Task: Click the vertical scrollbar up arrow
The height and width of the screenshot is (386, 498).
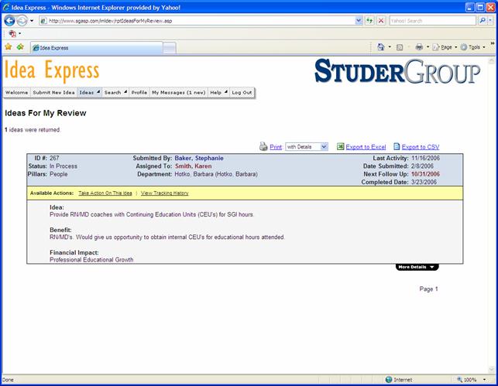Action: click(492, 60)
